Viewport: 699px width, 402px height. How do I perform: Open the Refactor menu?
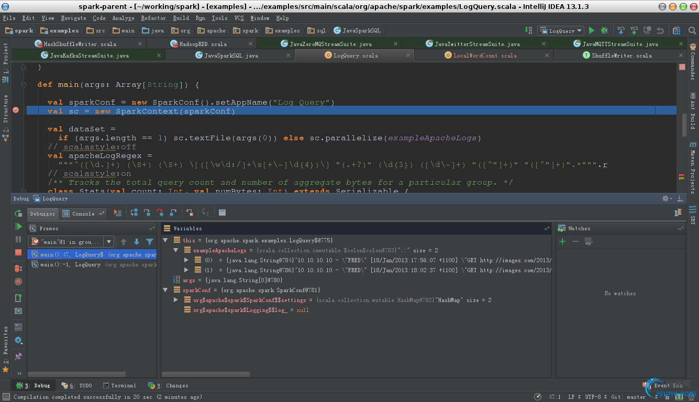click(x=153, y=18)
